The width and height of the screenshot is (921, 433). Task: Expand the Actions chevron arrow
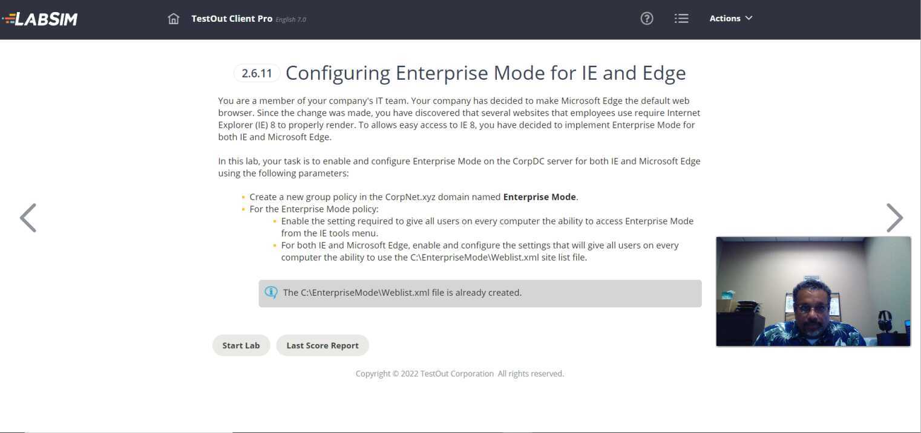(x=749, y=19)
